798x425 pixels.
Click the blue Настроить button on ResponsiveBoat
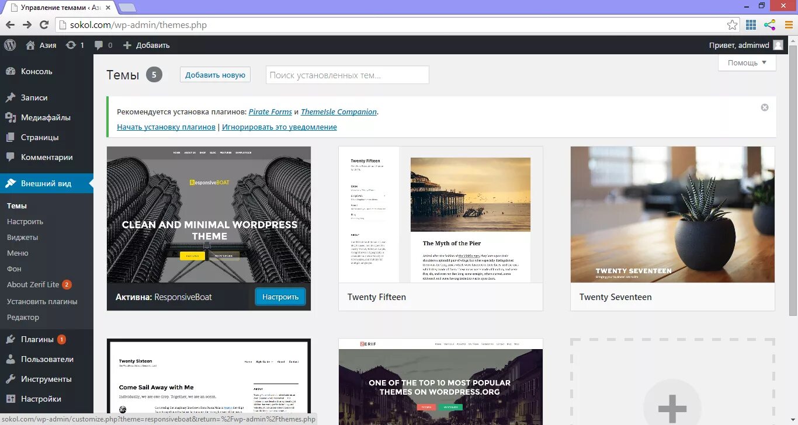tap(280, 297)
